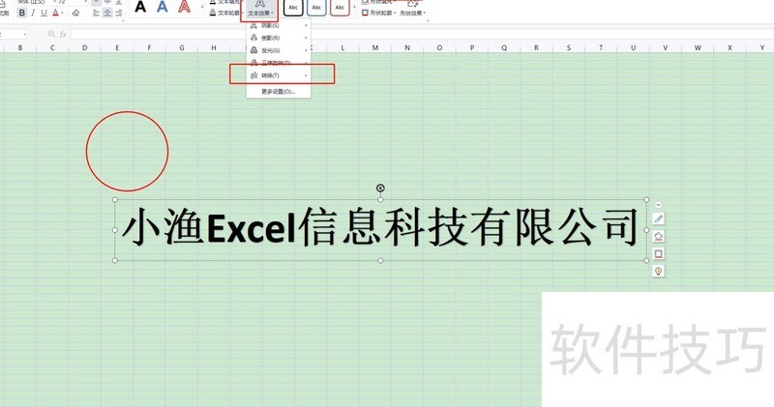774x407 pixels.
Task: Apply the black-bordered Abc shape style
Action: tap(293, 8)
